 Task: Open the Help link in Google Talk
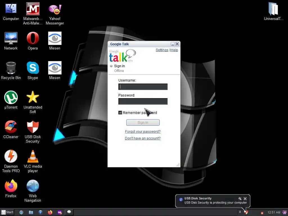(174, 50)
